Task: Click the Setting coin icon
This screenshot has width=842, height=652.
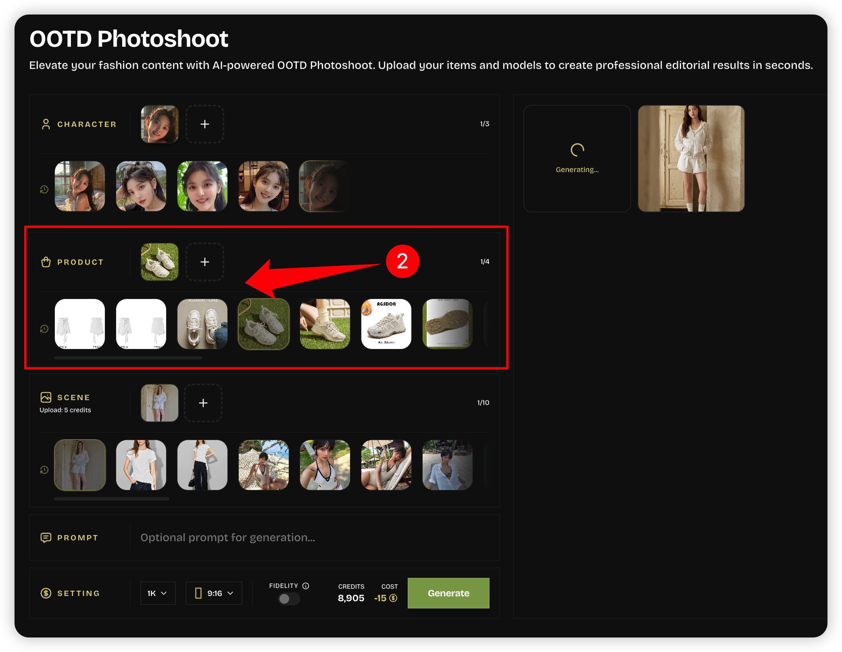Action: click(x=46, y=593)
